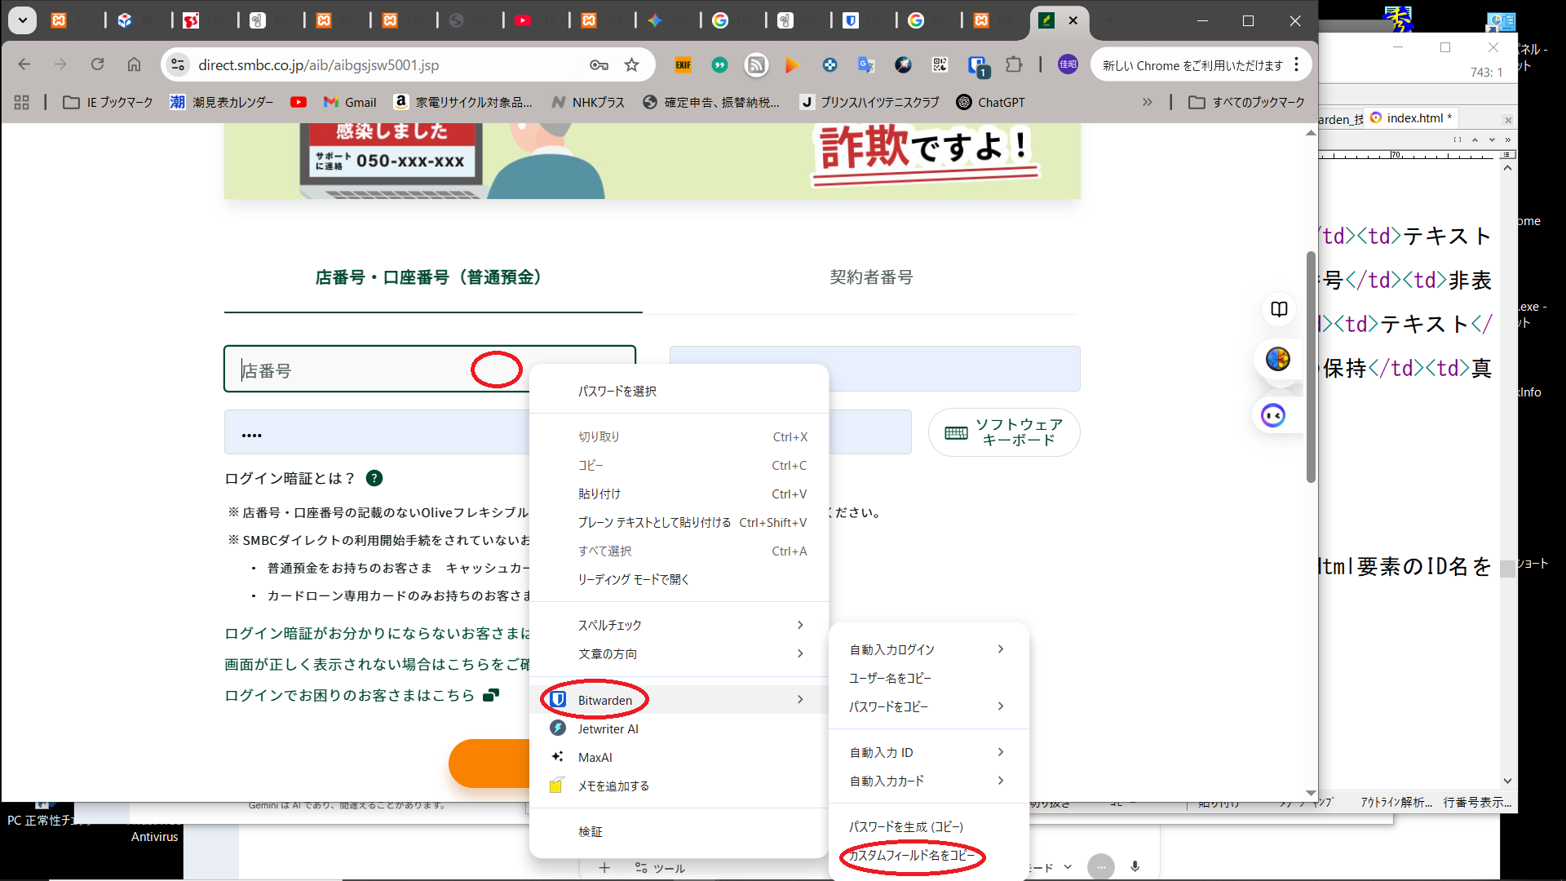Viewport: 1566px width, 881px height.
Task: Bookmark this page with the star icon
Action: coord(631,65)
